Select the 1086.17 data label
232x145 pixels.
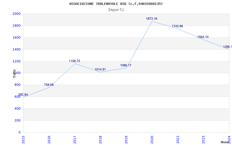126,65
